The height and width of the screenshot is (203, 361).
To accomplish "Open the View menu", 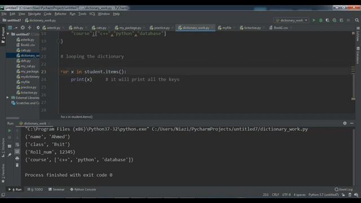I will point(21,14).
